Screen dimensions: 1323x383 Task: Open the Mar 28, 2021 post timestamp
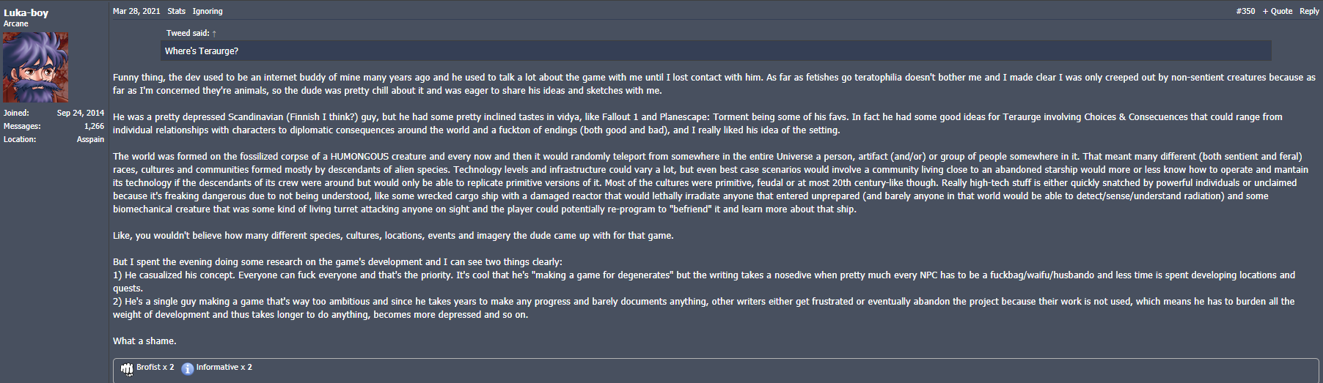tap(136, 11)
